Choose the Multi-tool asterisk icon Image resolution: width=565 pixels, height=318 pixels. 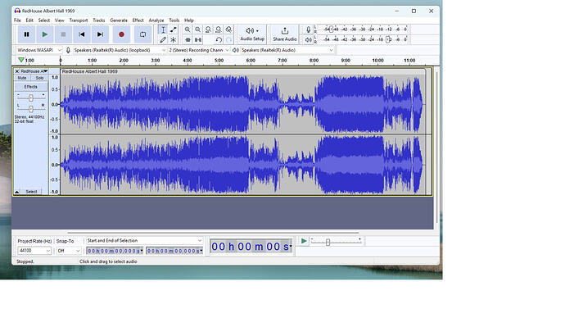coord(174,39)
